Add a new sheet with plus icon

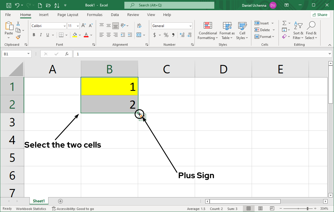coord(60,201)
